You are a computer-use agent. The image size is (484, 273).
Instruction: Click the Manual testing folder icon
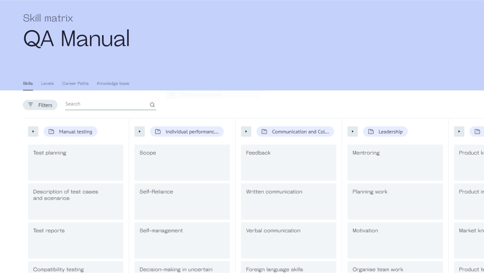(x=51, y=132)
